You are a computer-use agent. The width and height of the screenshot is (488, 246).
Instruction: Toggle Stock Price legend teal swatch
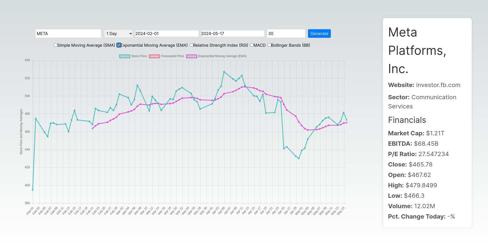coord(125,56)
